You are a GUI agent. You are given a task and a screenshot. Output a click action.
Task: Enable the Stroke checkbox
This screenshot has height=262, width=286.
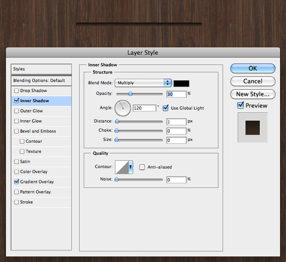[16, 202]
